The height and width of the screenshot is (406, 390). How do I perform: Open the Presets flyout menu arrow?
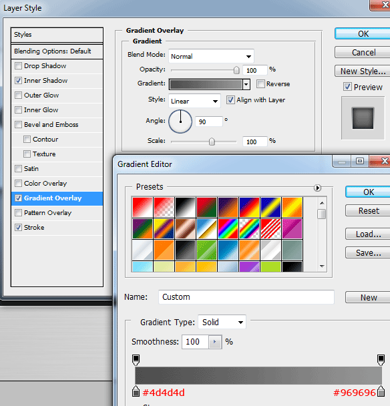tap(317, 188)
